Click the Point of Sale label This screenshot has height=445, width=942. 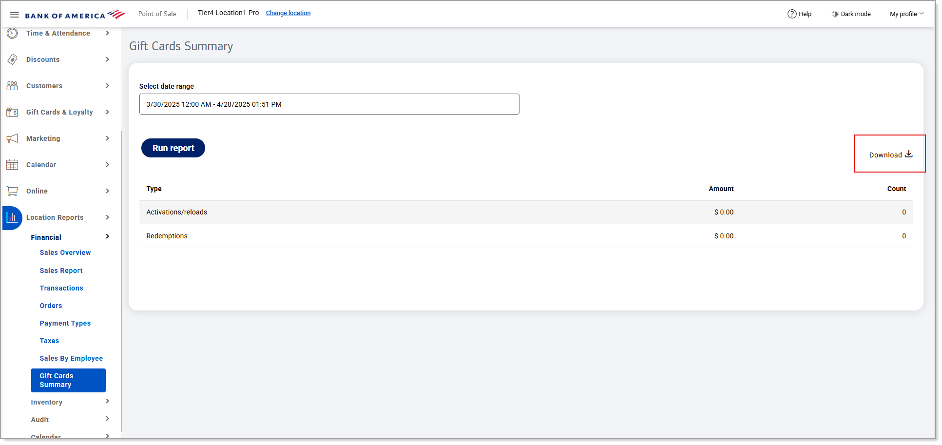[157, 14]
